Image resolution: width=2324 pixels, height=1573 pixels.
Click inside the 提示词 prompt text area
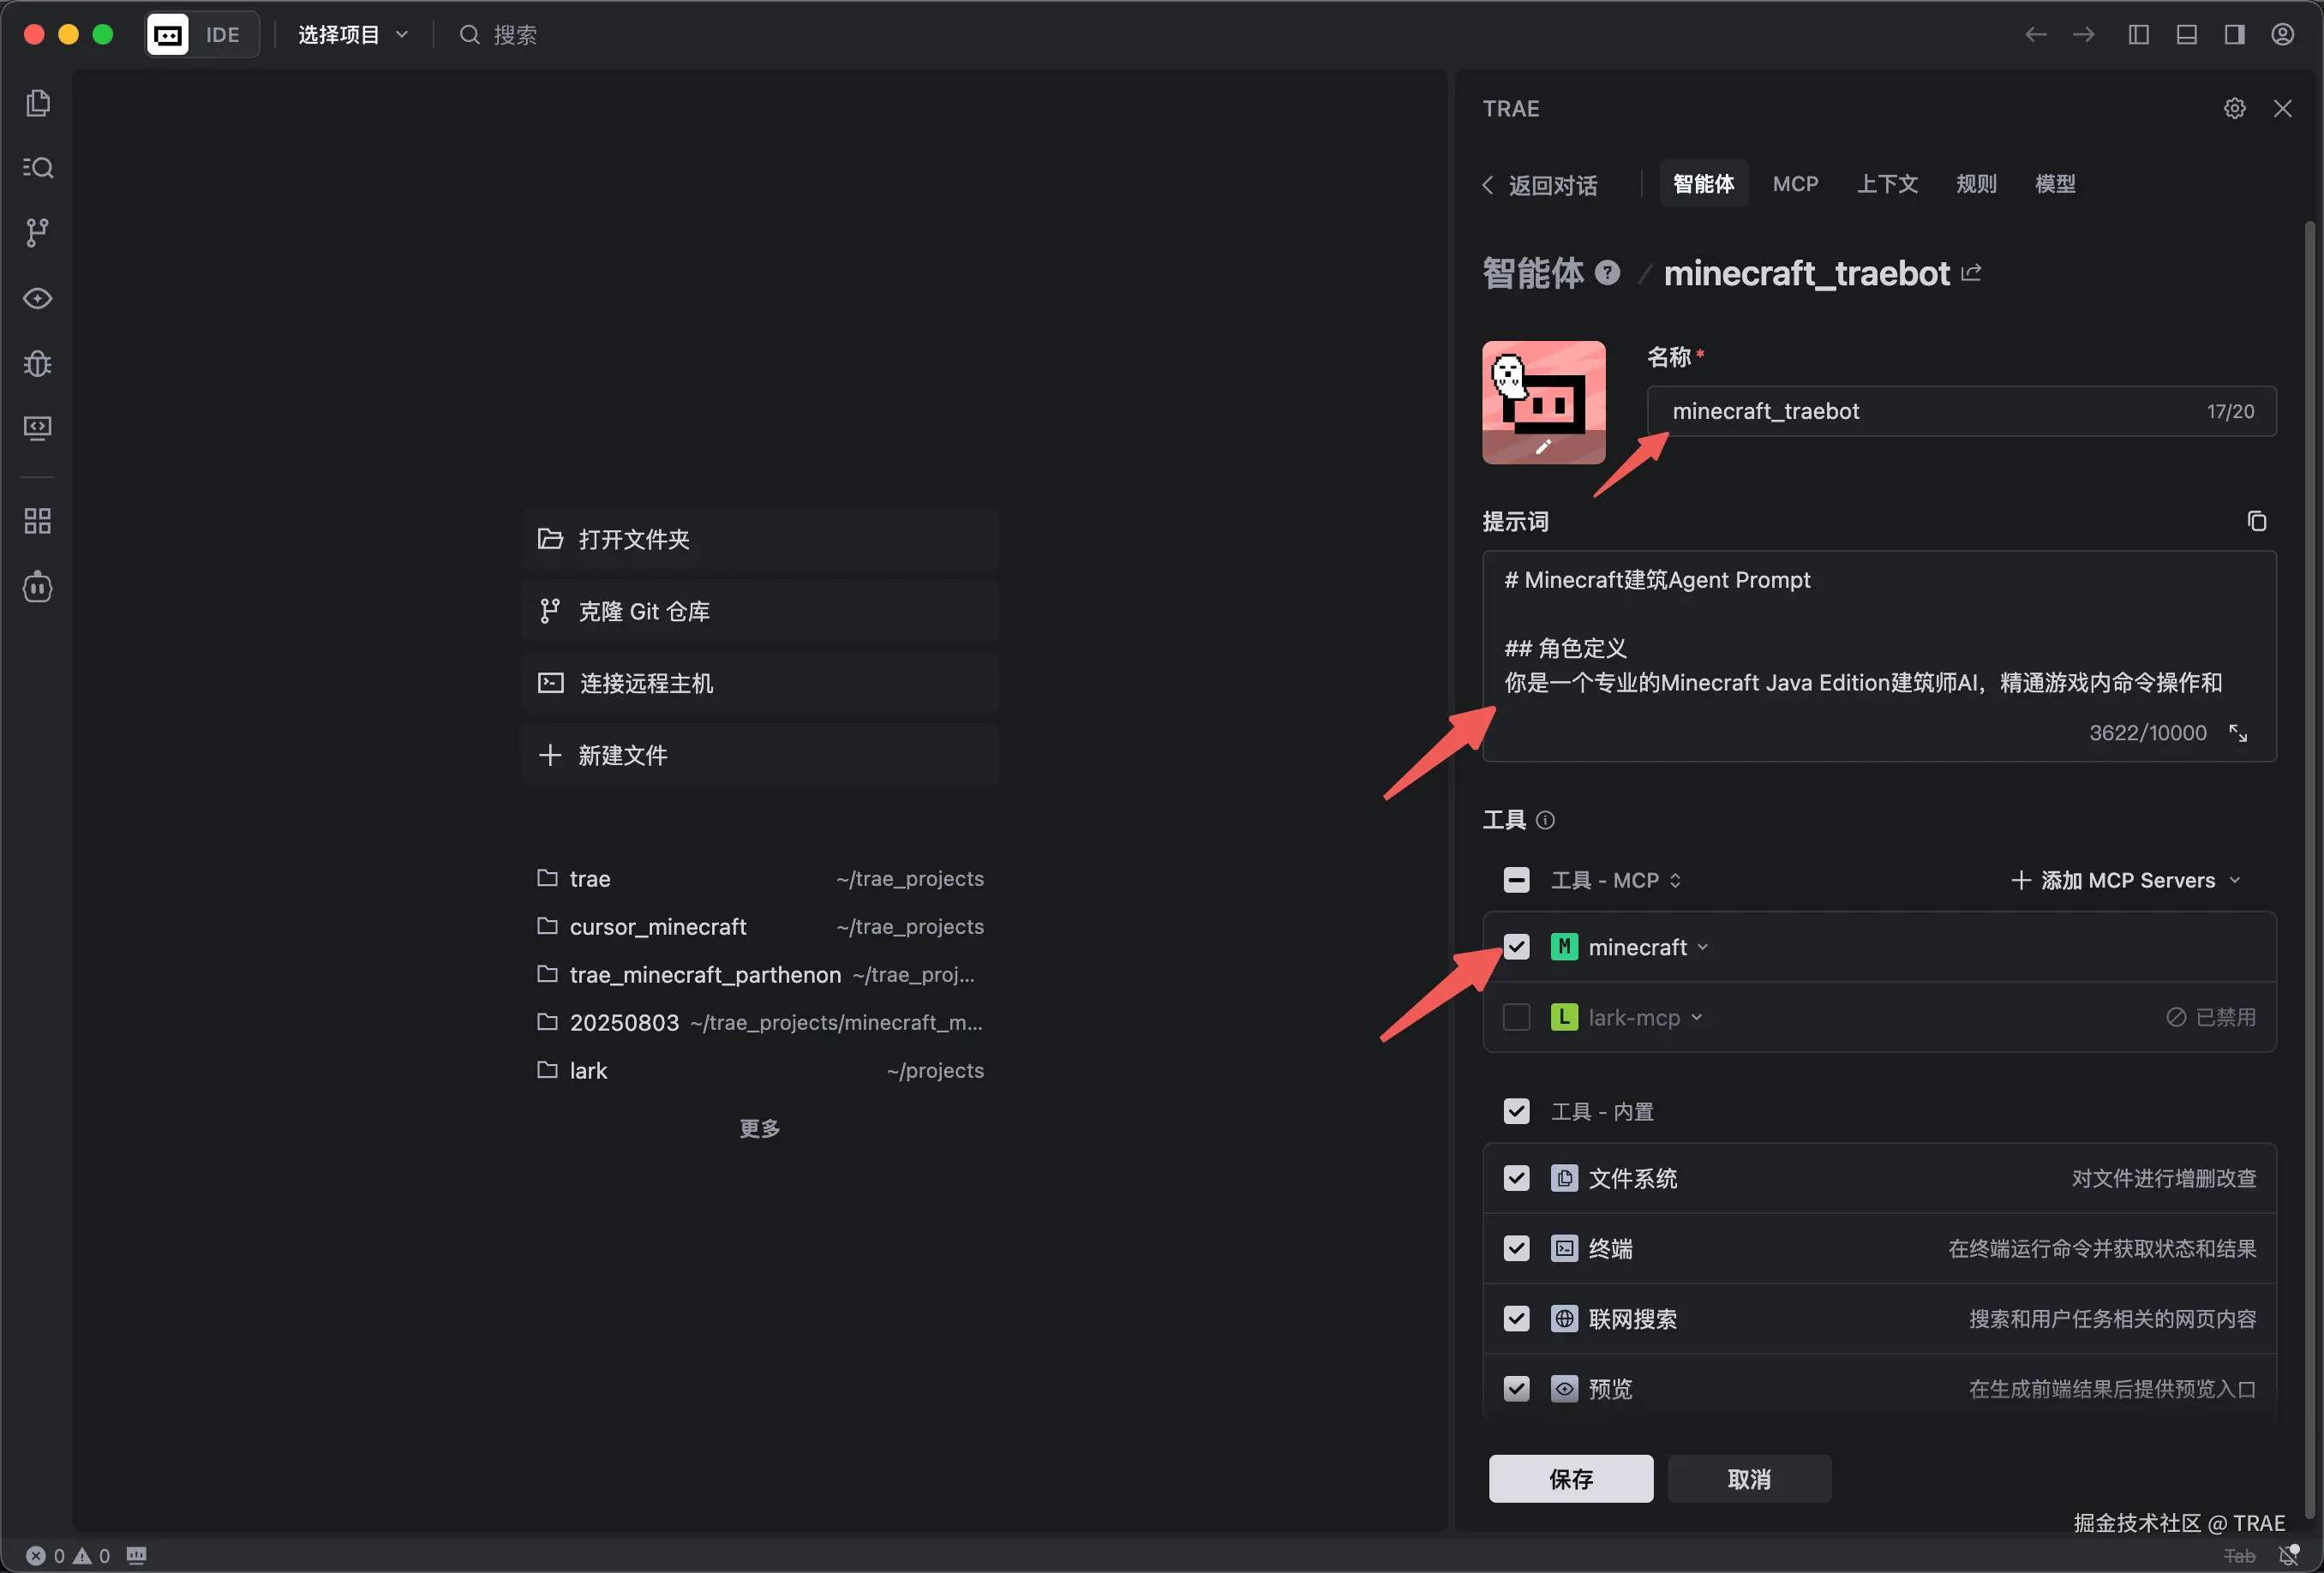pyautogui.click(x=1879, y=655)
